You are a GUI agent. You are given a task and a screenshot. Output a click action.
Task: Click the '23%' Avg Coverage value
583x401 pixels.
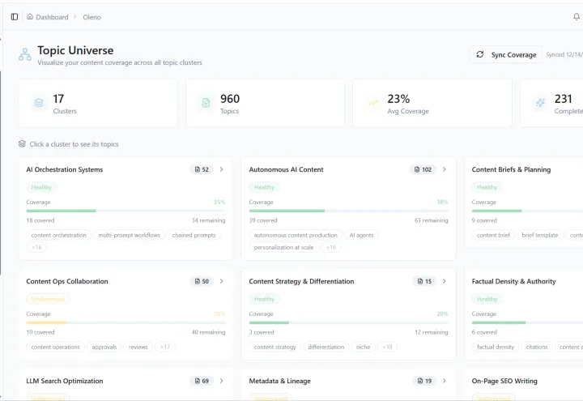click(398, 99)
